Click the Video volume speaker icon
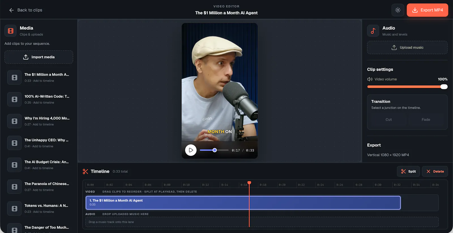The image size is (453, 233). coord(370,79)
